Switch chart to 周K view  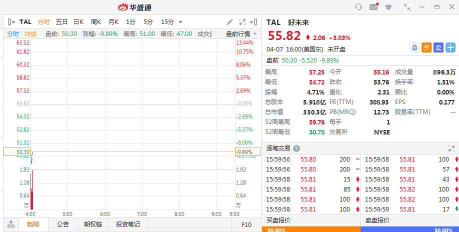(95, 22)
